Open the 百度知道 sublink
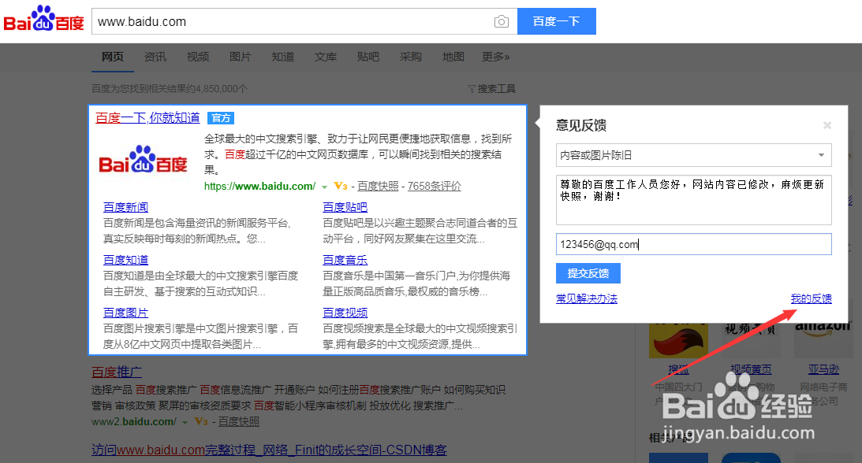Image resolution: width=862 pixels, height=463 pixels. click(x=126, y=260)
